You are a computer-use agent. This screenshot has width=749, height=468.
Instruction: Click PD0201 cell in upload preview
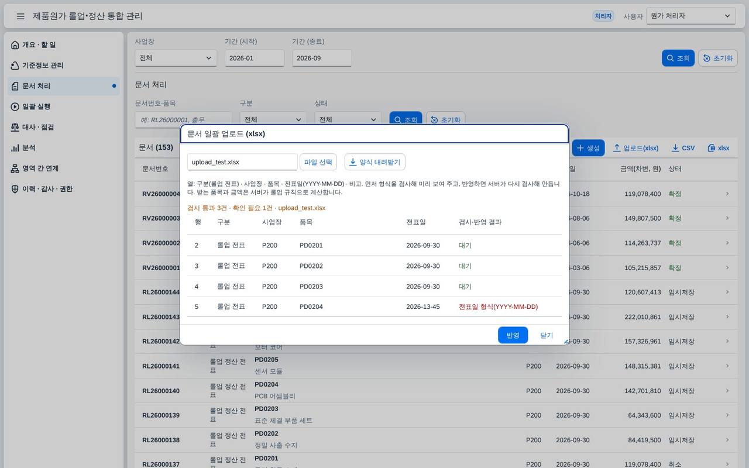pos(311,245)
